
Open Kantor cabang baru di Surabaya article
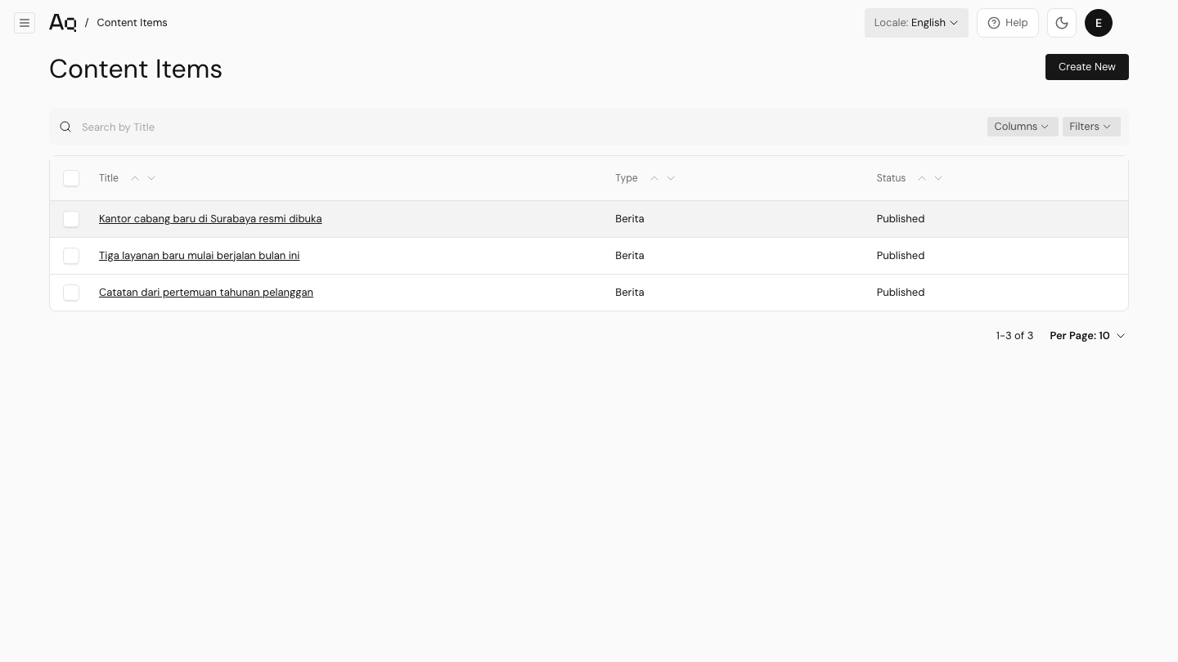click(210, 219)
